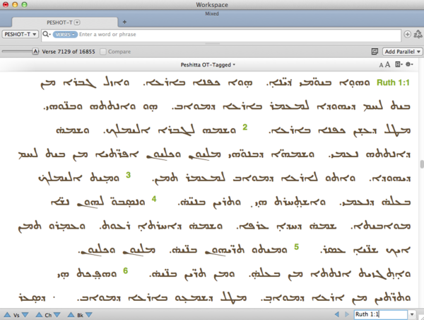Click the notes icon left of Add Parallel
The width and height of the screenshot is (424, 320).
click(x=375, y=52)
